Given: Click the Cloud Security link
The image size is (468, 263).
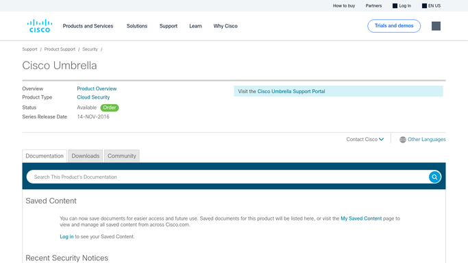Looking at the screenshot, I should [93, 97].
